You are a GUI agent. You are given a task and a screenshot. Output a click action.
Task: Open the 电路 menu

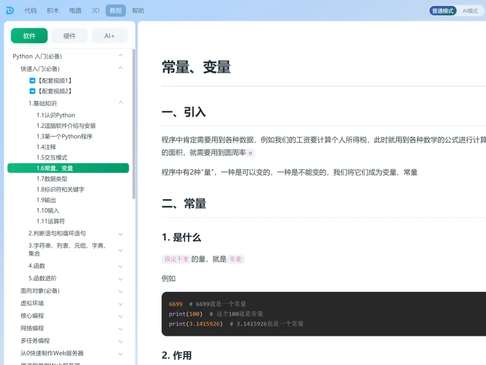[75, 10]
